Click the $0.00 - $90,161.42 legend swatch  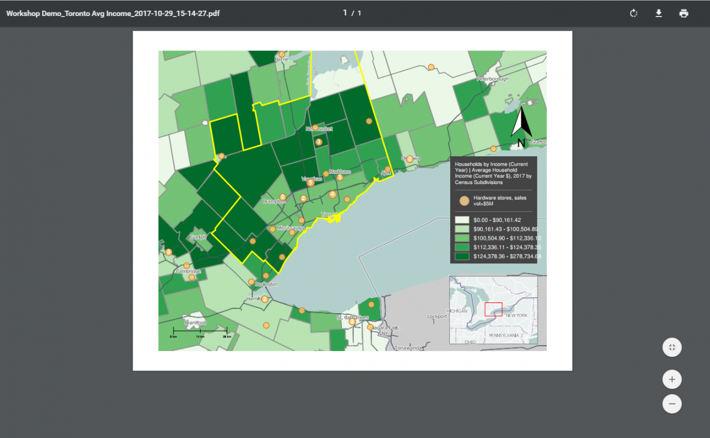coord(461,220)
